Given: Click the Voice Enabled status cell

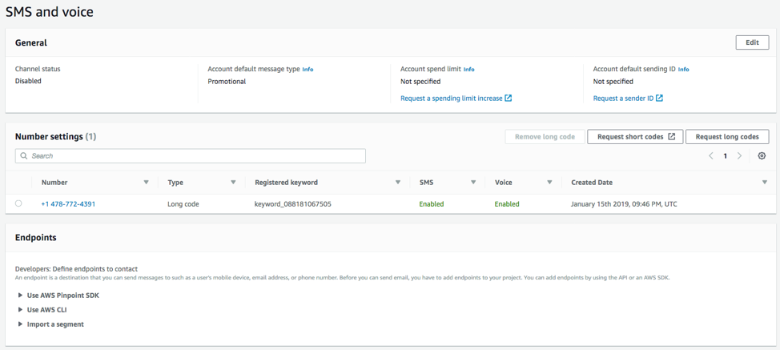Looking at the screenshot, I should [507, 204].
